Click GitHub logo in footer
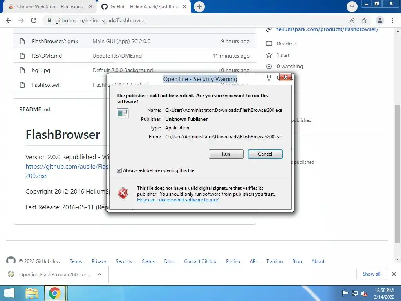The height and width of the screenshot is (301, 401). [11, 260]
